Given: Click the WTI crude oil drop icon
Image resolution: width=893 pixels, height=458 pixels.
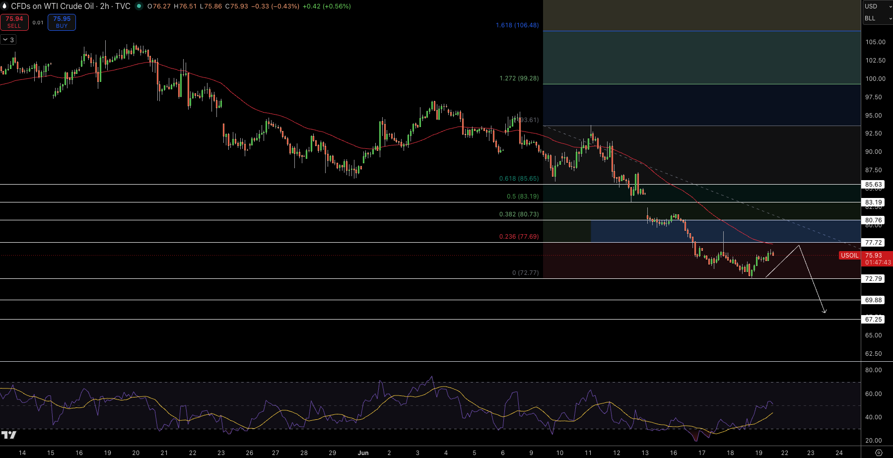Looking at the screenshot, I should 5,6.
